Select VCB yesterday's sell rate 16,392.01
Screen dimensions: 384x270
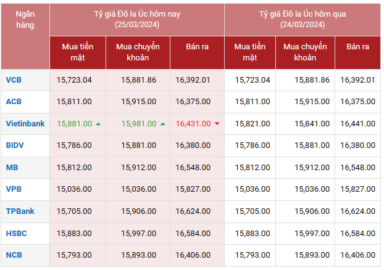pos(358,80)
